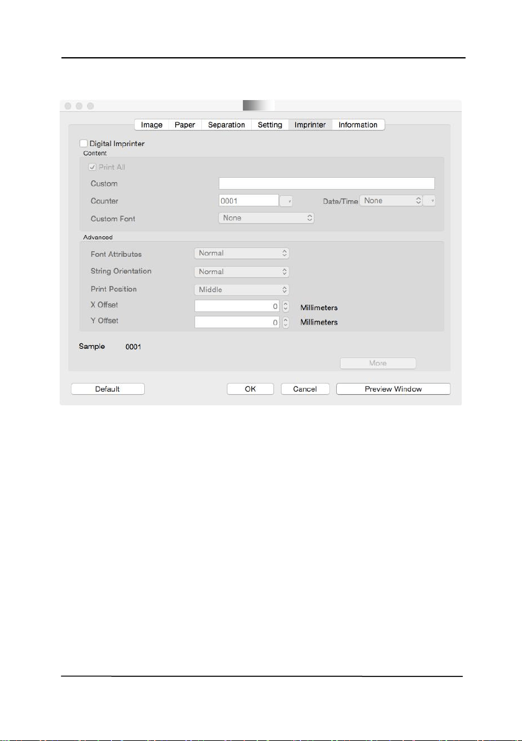
Task: Click the Millimeters label beside X Offset
Action: click(x=319, y=308)
